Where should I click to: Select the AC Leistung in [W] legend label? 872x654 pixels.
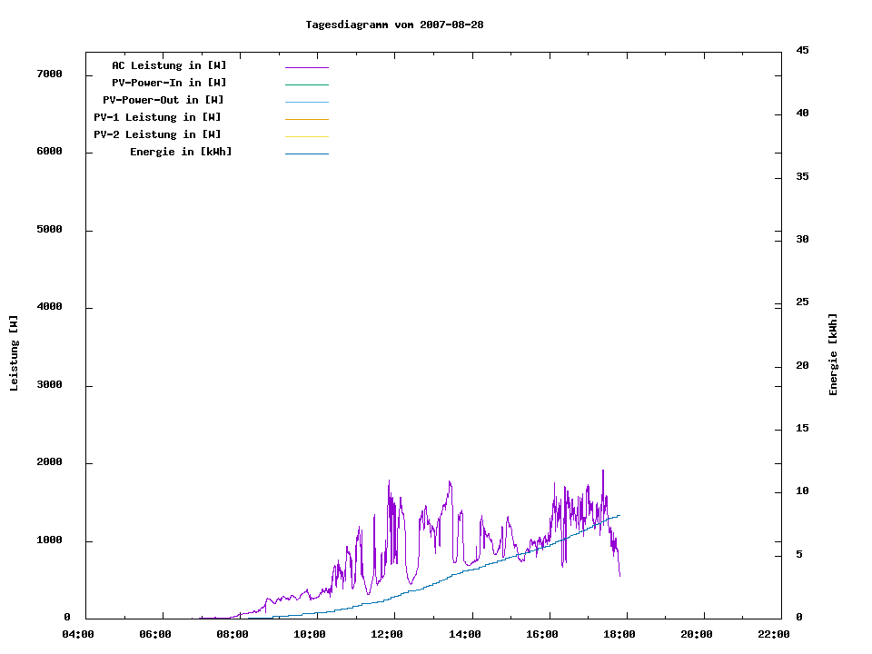coord(169,65)
